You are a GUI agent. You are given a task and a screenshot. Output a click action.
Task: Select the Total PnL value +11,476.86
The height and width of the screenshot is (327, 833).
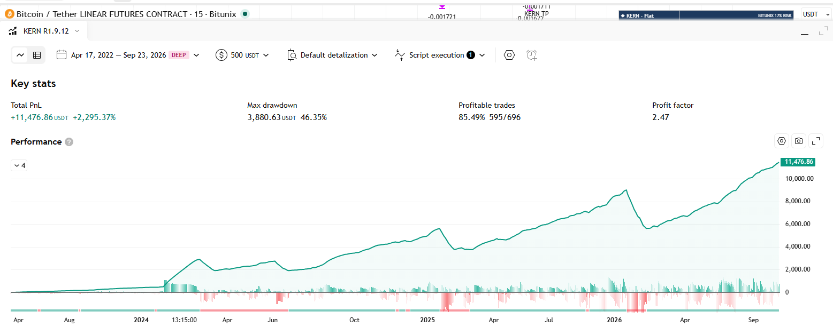point(32,117)
